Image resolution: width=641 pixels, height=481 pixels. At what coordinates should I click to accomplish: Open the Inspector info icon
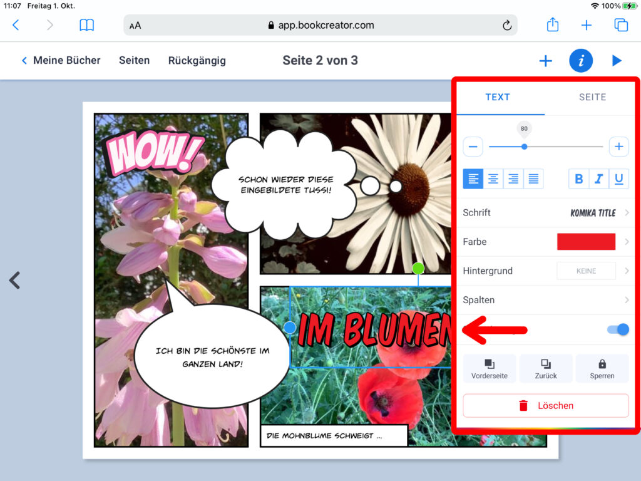580,61
